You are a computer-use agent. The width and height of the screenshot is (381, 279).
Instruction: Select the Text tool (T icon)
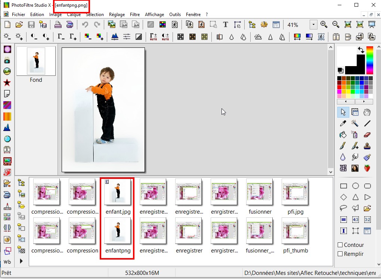pos(225,25)
